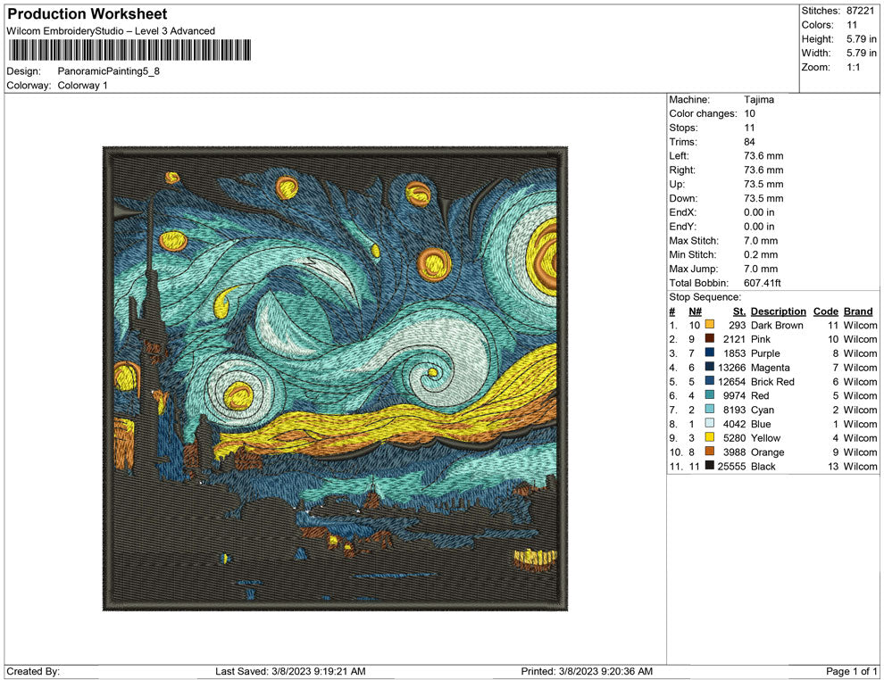Click the Red row color swatch

click(x=710, y=395)
